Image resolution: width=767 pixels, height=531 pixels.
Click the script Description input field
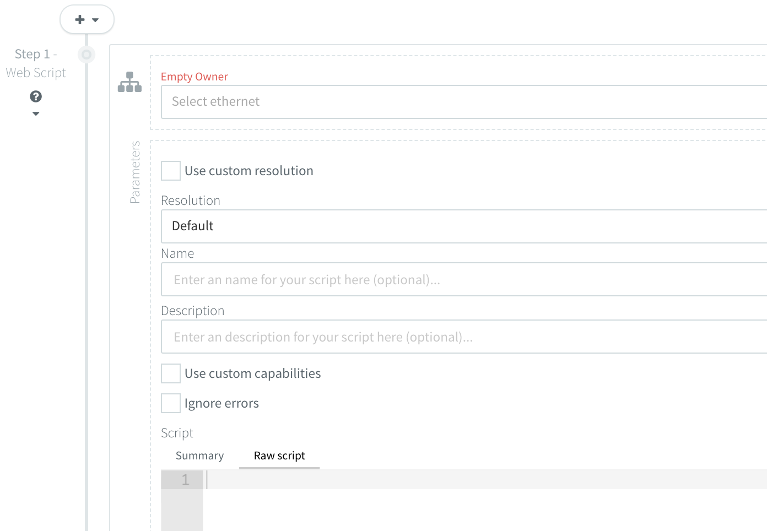[463, 337]
